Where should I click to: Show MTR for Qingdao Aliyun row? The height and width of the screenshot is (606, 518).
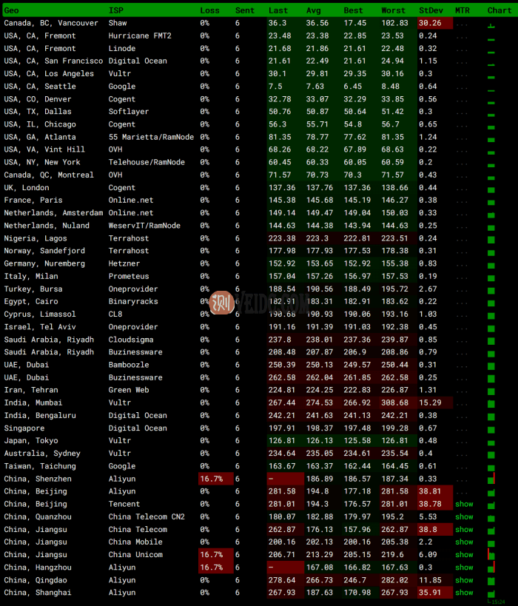click(464, 580)
